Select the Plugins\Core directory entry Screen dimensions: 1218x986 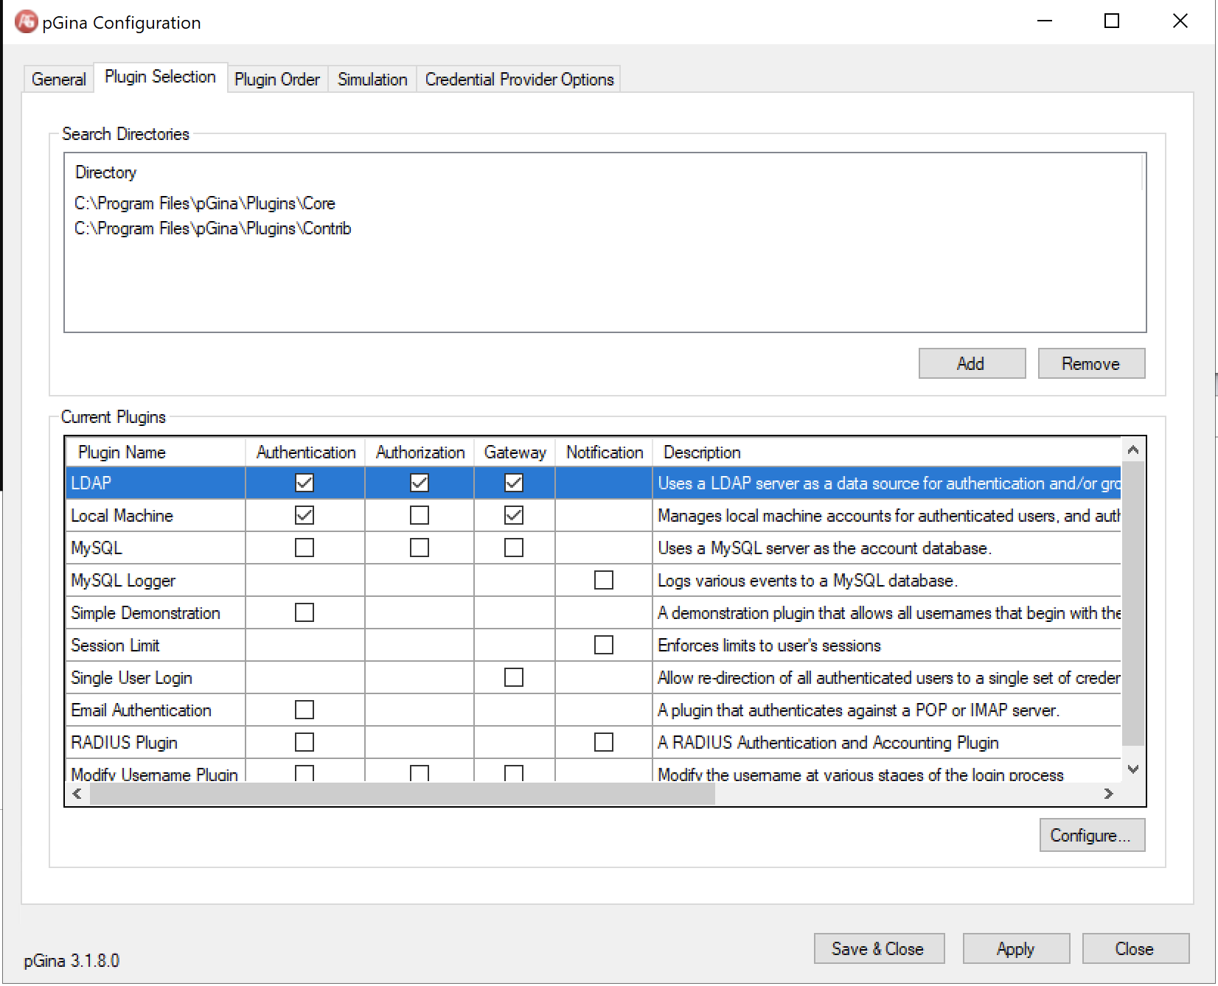pyautogui.click(x=205, y=203)
